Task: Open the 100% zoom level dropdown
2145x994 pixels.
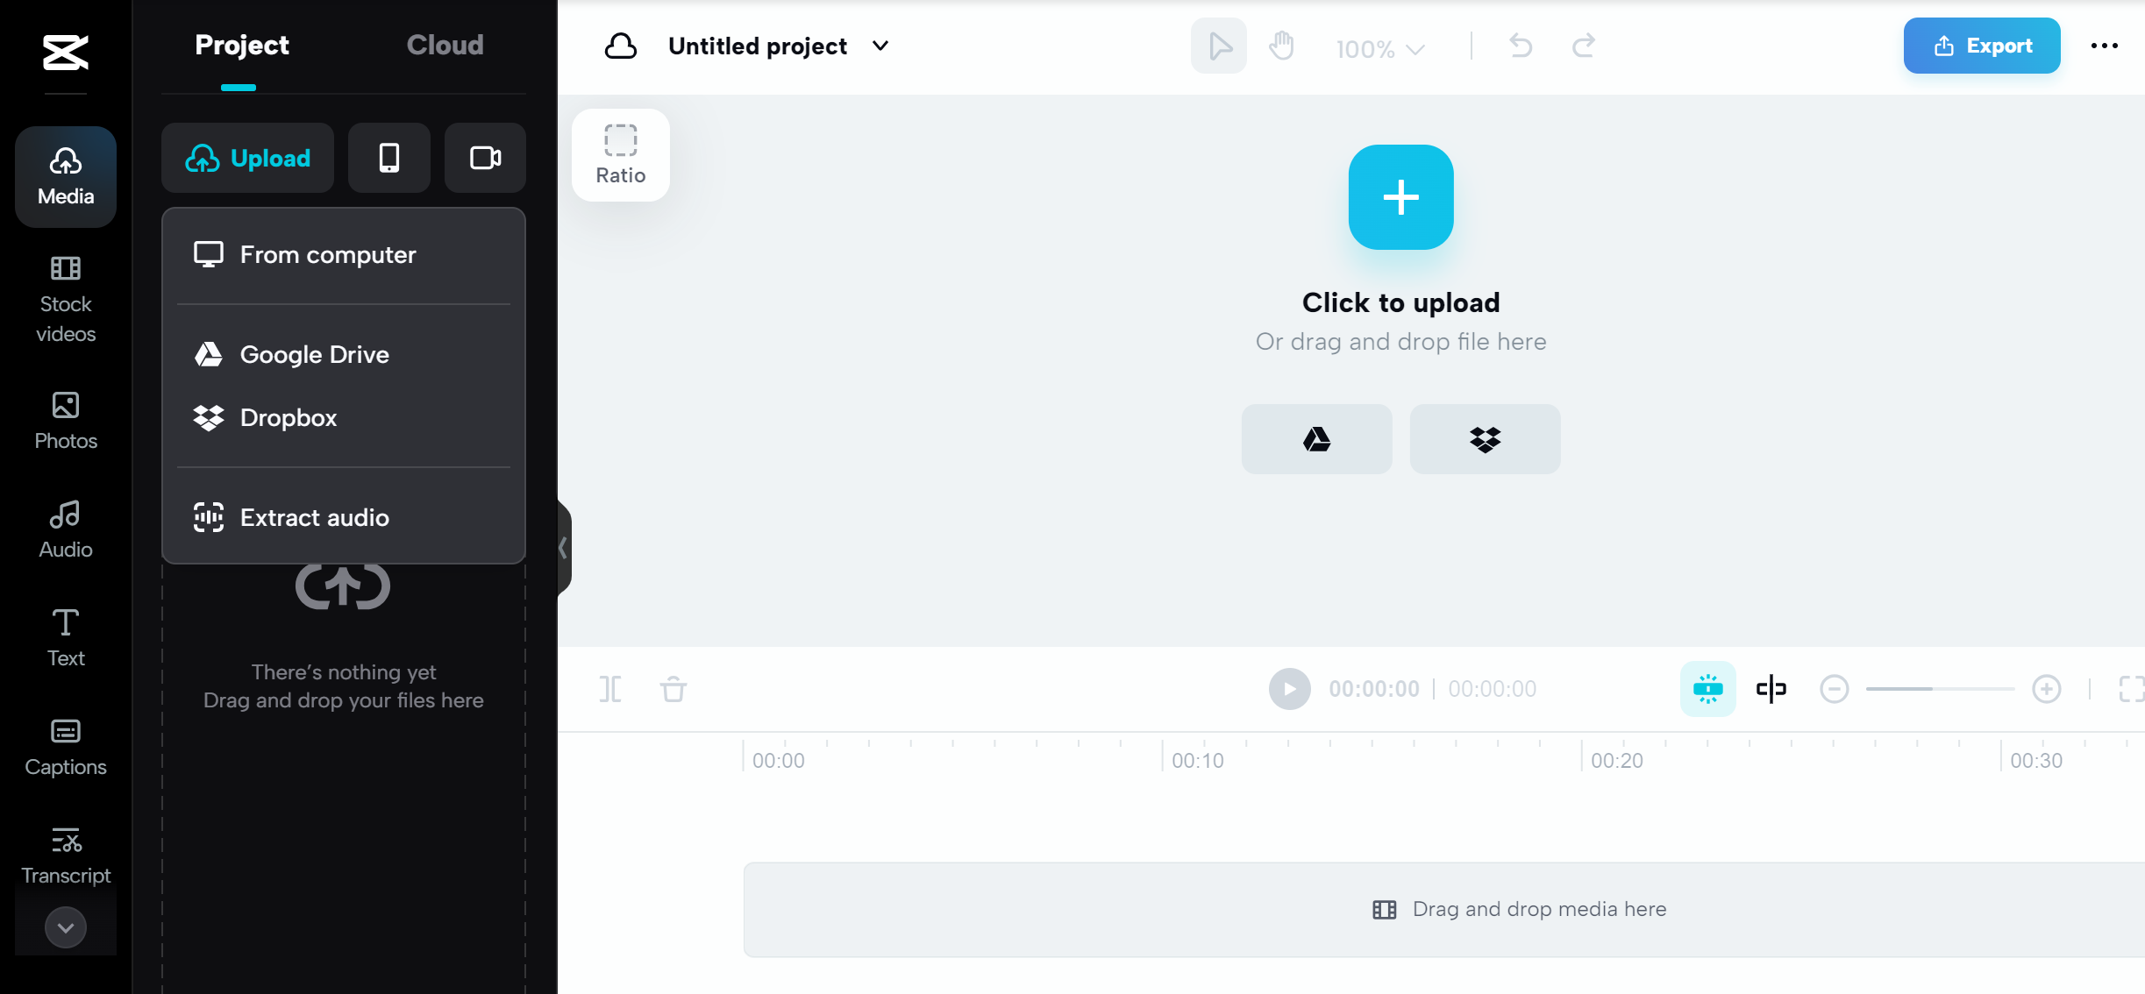Action: 1379,48
